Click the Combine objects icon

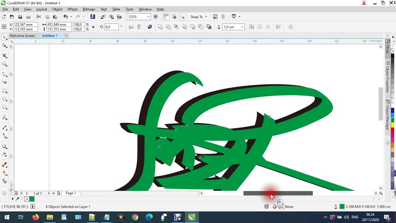[x=150, y=27]
